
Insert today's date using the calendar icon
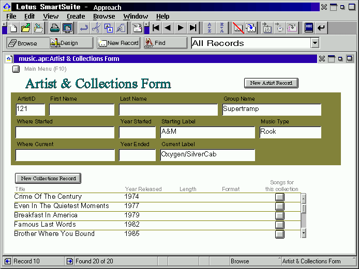pos(267,28)
